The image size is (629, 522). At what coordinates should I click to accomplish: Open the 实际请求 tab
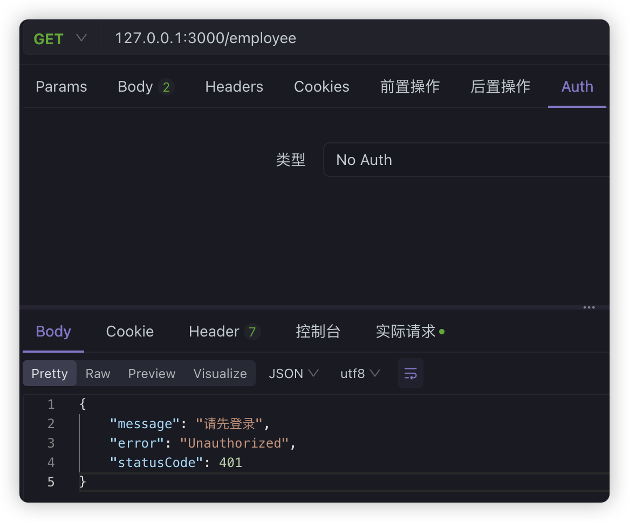(x=409, y=331)
